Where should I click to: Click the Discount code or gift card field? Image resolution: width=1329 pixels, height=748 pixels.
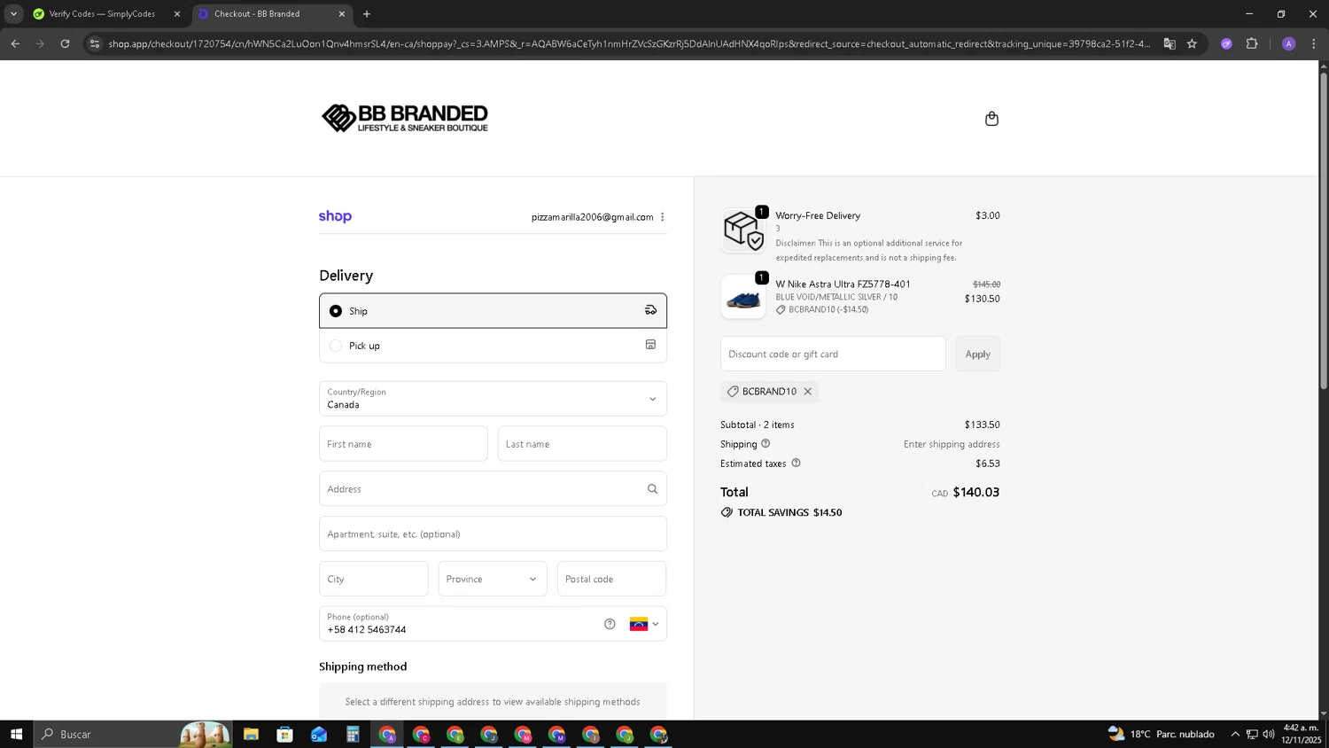(x=833, y=354)
